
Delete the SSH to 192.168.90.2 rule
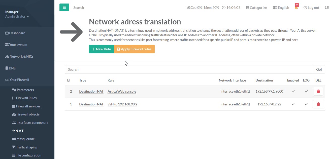[x=318, y=104]
